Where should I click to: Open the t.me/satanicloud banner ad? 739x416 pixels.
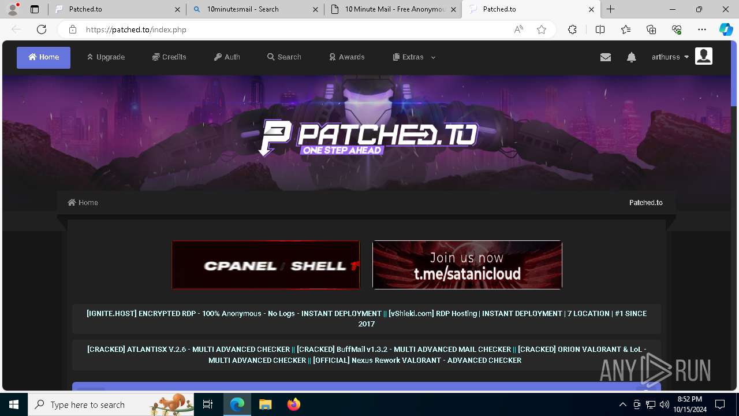coord(467,265)
